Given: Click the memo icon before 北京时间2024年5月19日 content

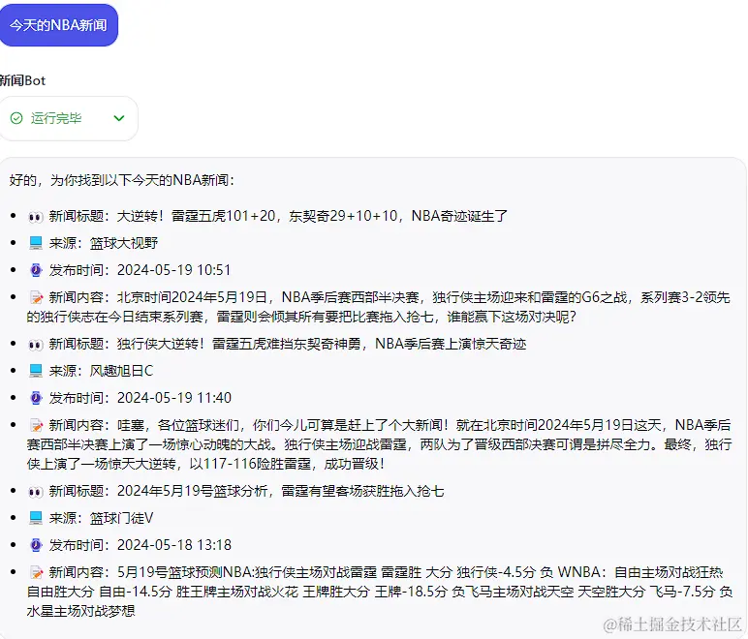Looking at the screenshot, I should pyautogui.click(x=36, y=298).
